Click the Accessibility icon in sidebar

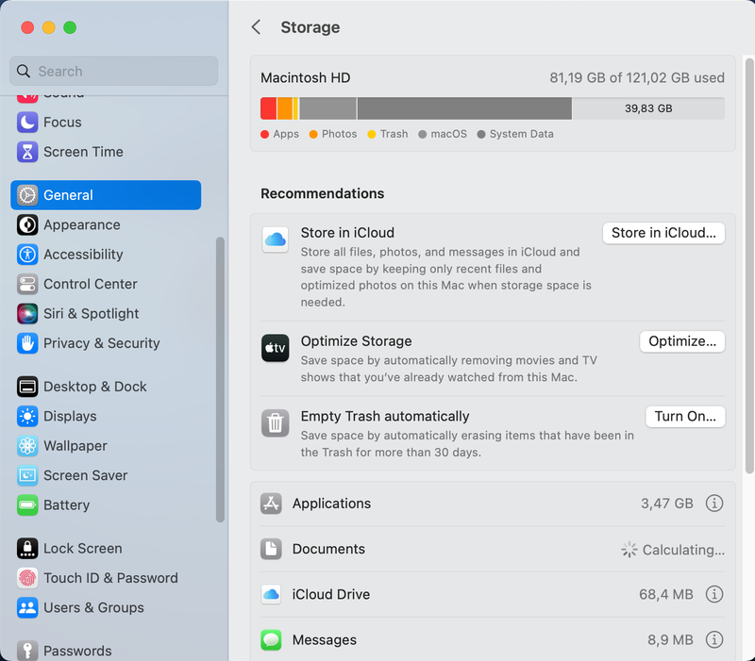click(27, 255)
